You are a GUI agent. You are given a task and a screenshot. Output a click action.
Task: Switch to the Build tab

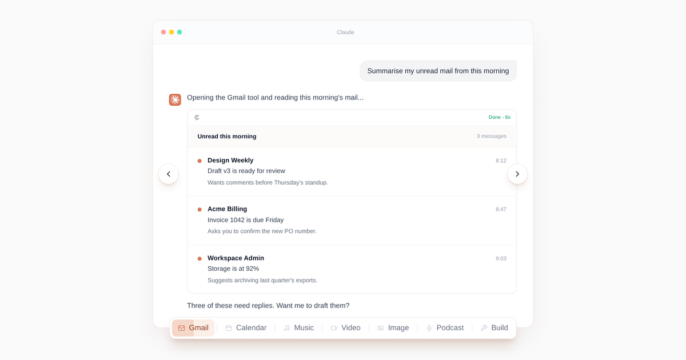tap(494, 328)
